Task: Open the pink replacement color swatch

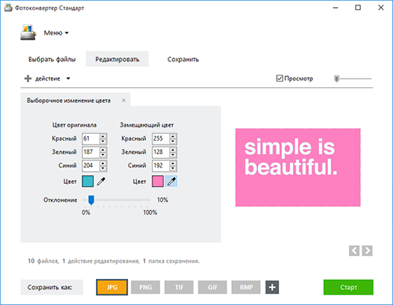Action: click(157, 182)
